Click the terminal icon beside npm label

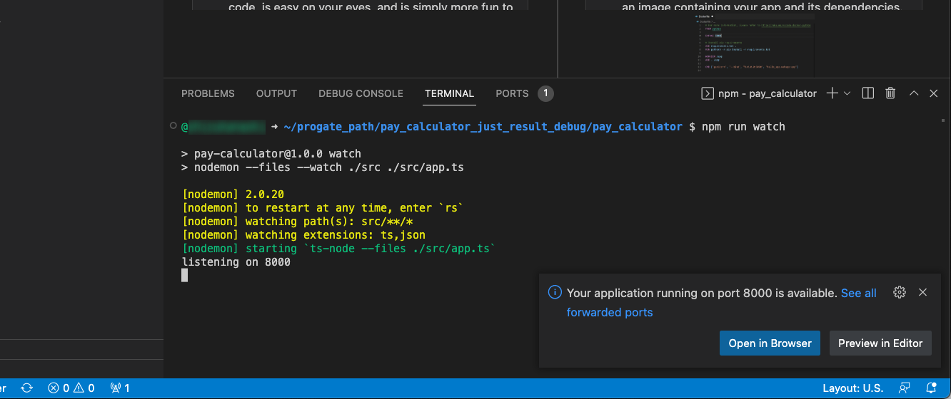tap(708, 93)
